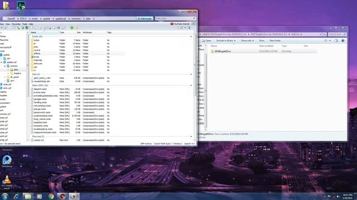The height and width of the screenshot is (200, 357).
Task: Select the 'anim' folder row
Action: coord(78,47)
